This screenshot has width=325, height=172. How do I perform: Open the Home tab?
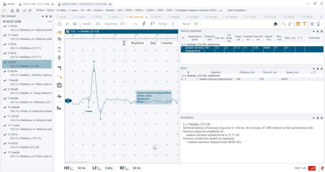point(9,4)
